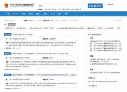Click the 清空搜索历史 button

click(93, 86)
